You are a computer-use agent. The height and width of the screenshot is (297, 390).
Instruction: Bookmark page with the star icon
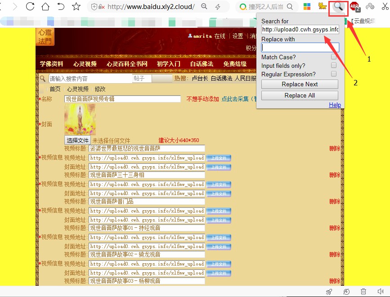tap(76, 6)
